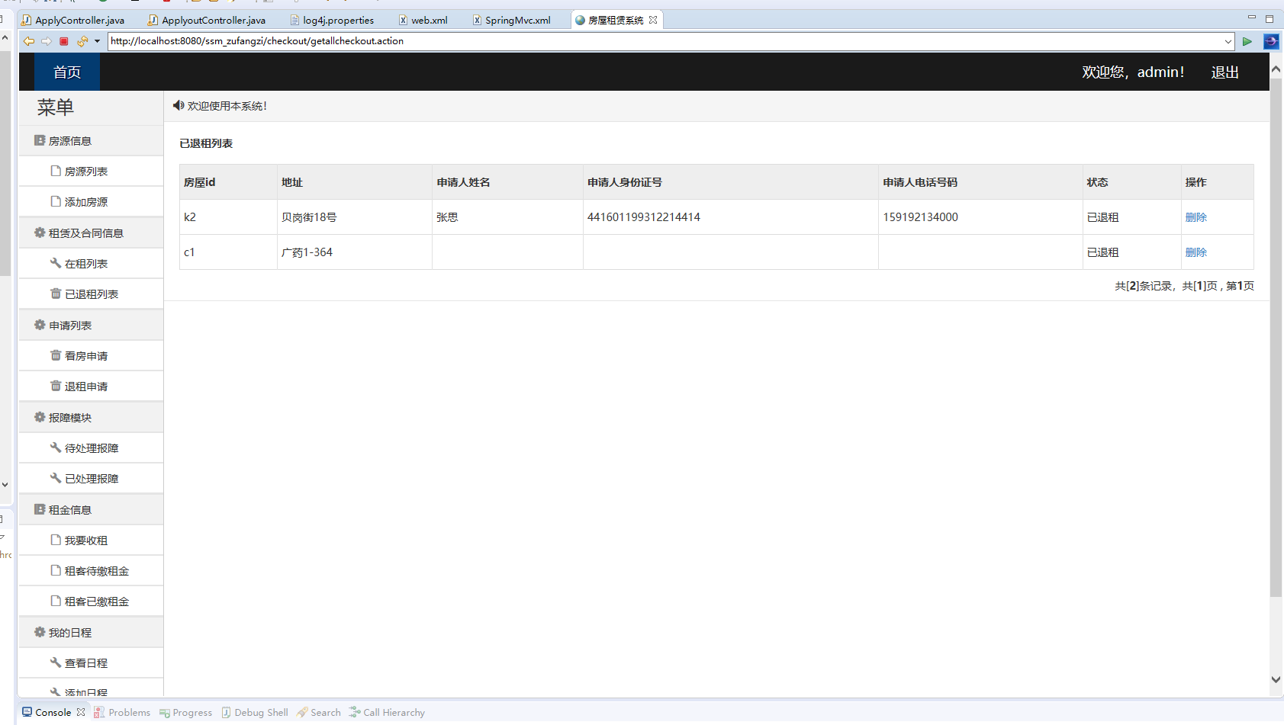Open page in external browser via globe icon
The height and width of the screenshot is (725, 1284).
tap(1270, 41)
